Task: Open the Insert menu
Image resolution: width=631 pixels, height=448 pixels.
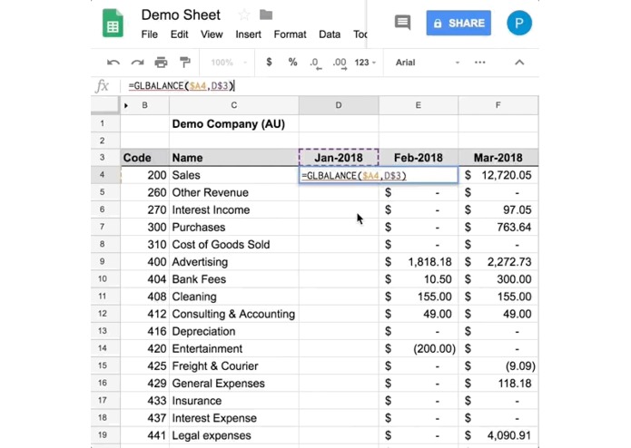Action: click(x=248, y=34)
